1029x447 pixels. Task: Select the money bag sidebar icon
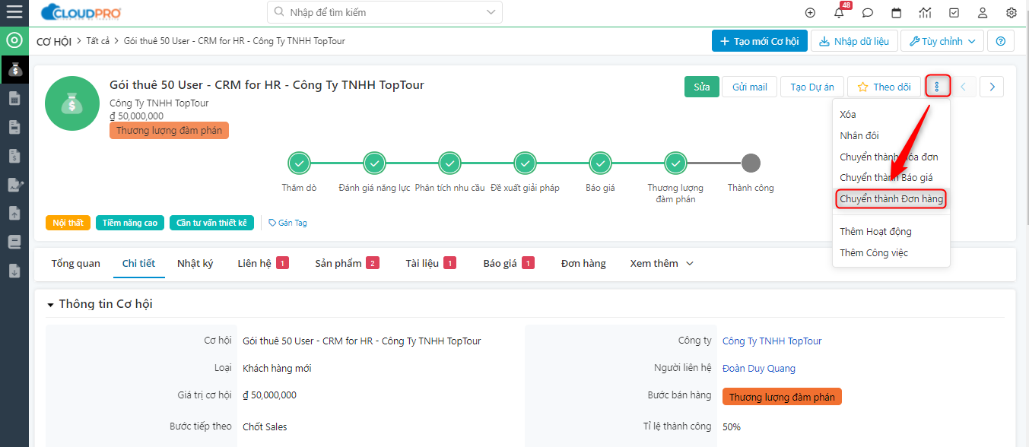pyautogui.click(x=14, y=69)
